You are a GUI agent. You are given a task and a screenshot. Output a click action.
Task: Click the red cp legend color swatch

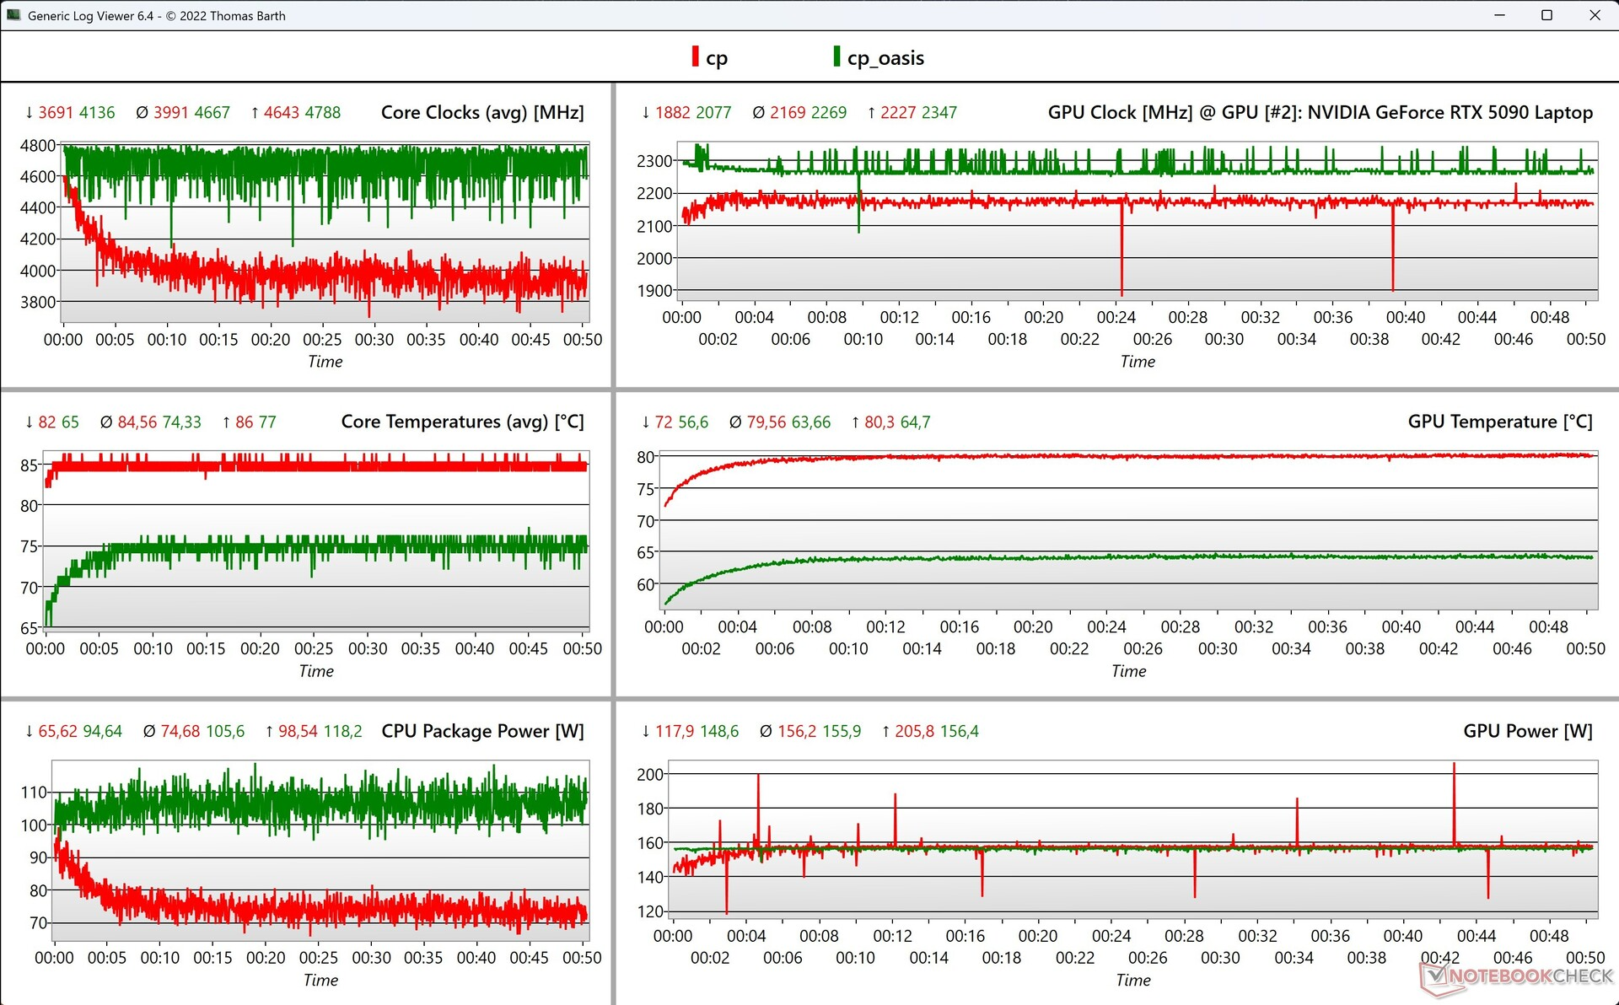pyautogui.click(x=695, y=56)
